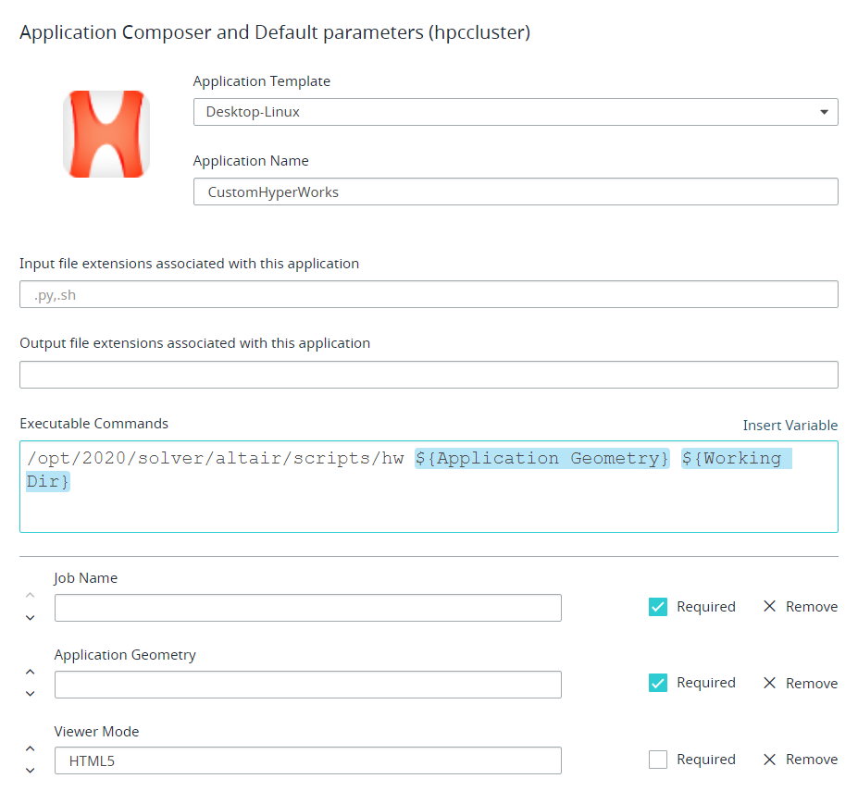Click the Application Name text field

(x=515, y=192)
